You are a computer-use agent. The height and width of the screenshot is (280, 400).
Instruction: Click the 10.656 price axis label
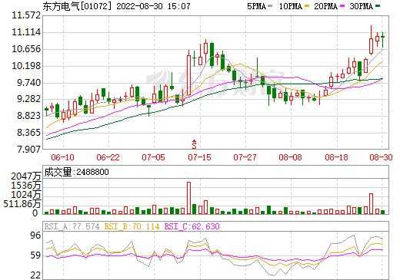click(26, 49)
